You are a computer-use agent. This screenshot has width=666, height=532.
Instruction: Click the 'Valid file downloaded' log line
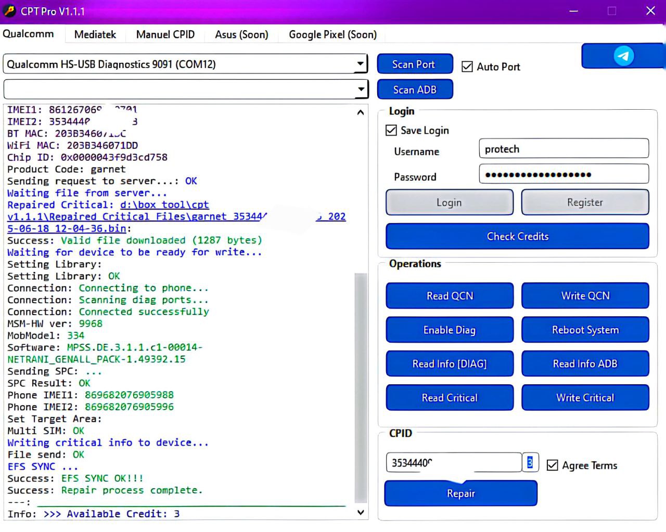pyautogui.click(x=135, y=240)
